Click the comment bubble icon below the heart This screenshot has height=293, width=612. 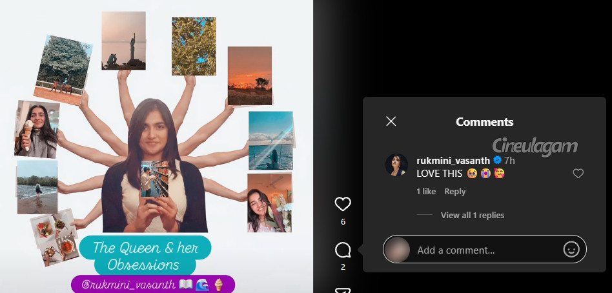pyautogui.click(x=343, y=250)
